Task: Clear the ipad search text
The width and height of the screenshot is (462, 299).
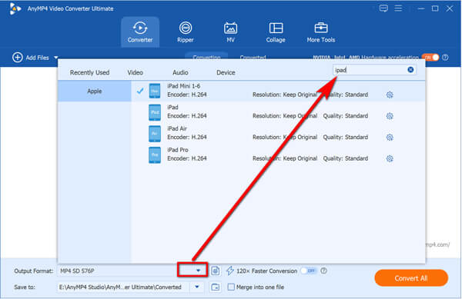Action: 410,70
